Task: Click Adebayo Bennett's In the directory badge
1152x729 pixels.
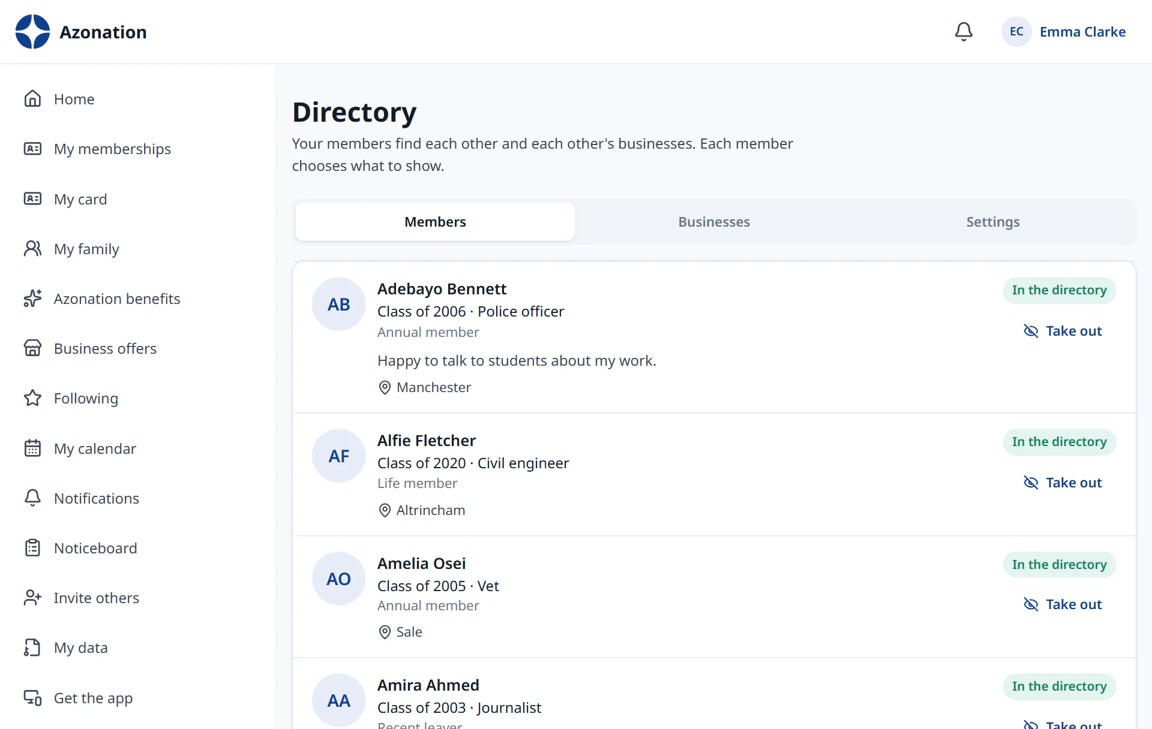Action: tap(1059, 290)
